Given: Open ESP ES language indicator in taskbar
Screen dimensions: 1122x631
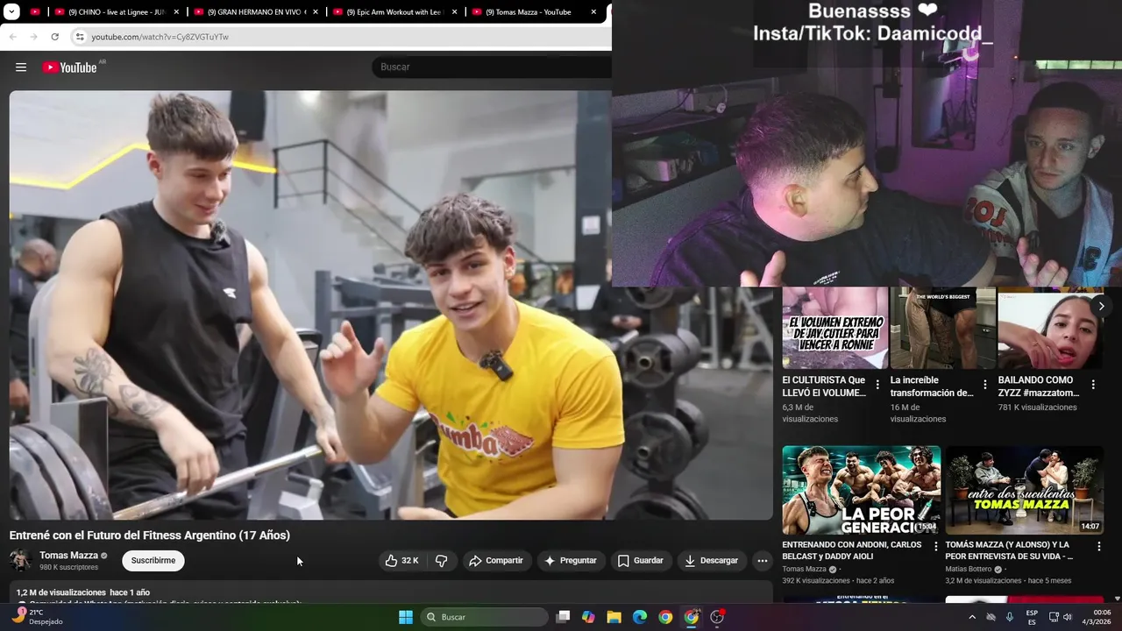Looking at the screenshot, I should [1032, 617].
